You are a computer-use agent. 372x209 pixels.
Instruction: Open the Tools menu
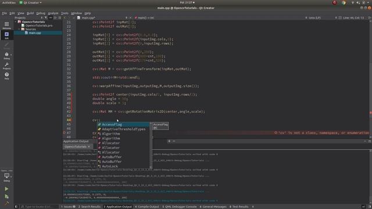coord(65,13)
